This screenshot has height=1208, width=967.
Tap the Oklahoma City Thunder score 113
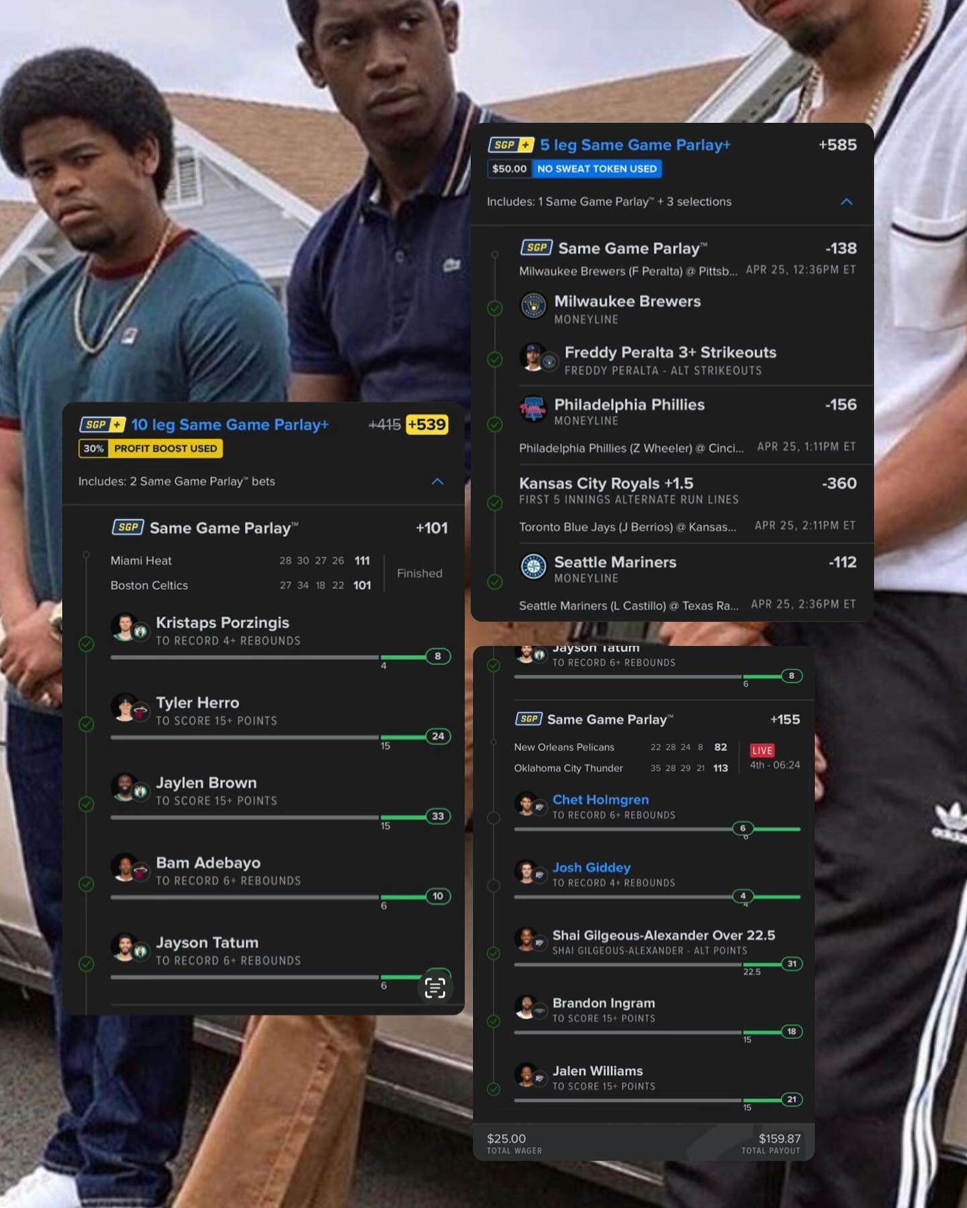[721, 768]
